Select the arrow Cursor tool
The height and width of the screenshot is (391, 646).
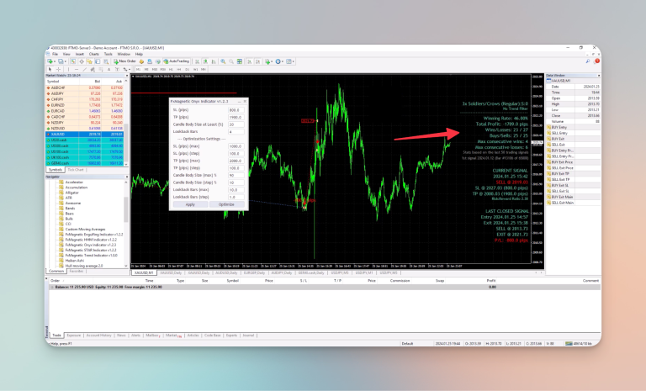point(50,69)
